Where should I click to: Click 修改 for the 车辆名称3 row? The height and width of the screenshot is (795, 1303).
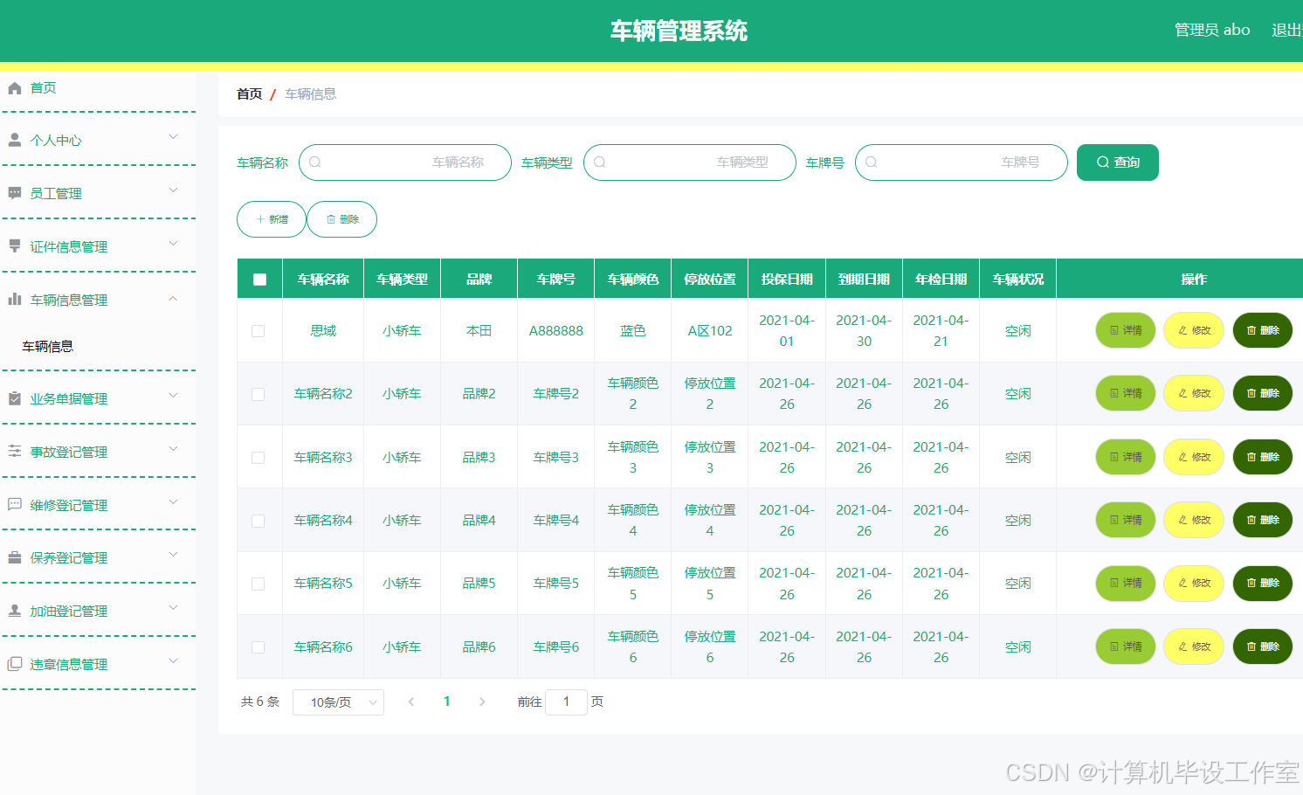click(x=1194, y=457)
